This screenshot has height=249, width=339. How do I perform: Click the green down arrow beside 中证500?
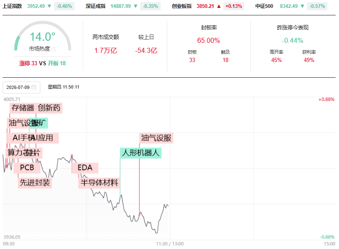[x=302, y=6]
